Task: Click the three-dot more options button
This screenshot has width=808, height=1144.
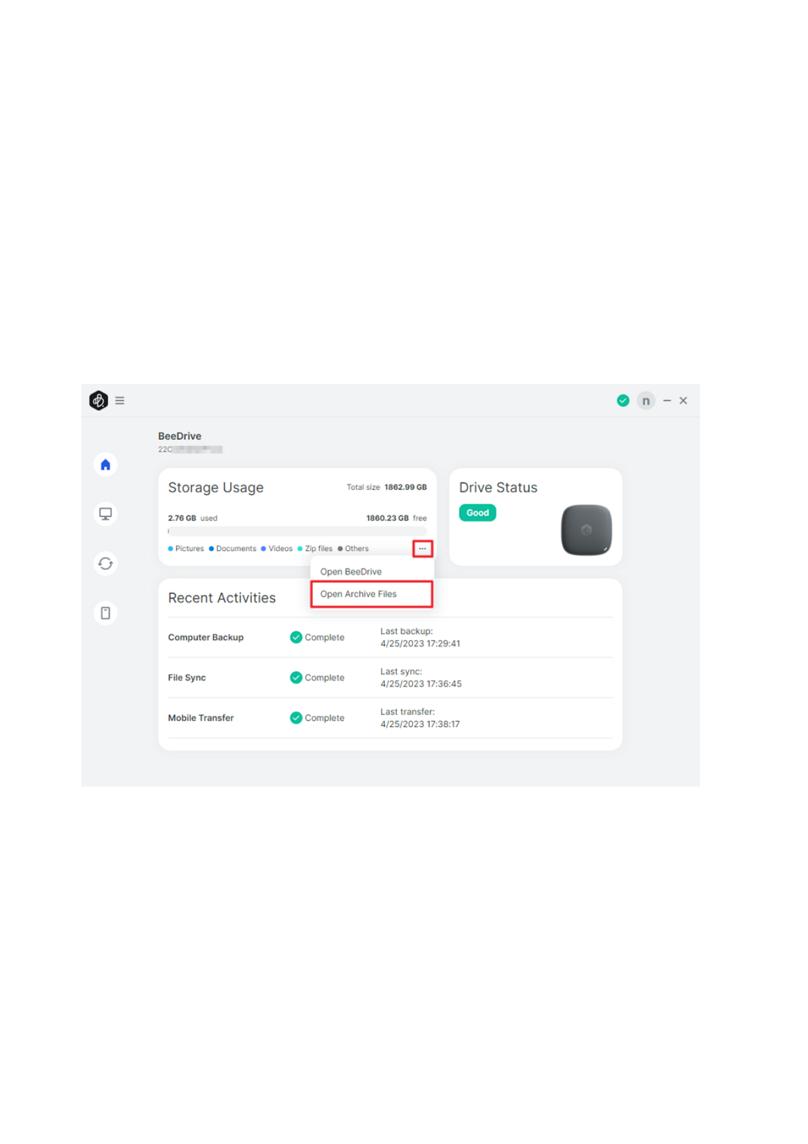Action: tap(422, 548)
